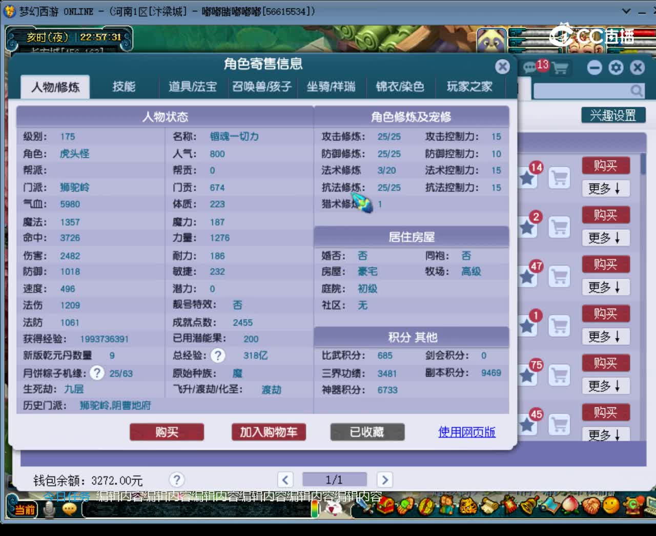This screenshot has height=536, width=656.
Task: Open the help icon next to 月饼粽子机缘
Action: pyautogui.click(x=97, y=373)
